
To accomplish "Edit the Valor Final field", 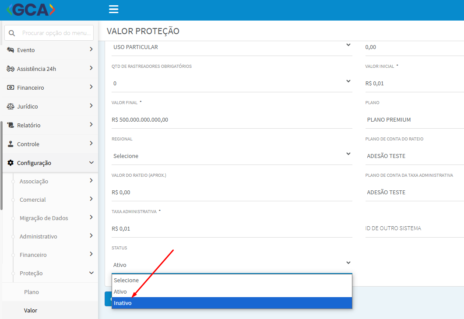I will click(232, 120).
